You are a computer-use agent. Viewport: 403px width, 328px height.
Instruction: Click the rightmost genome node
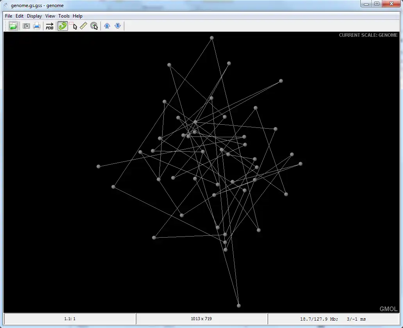[301, 164]
